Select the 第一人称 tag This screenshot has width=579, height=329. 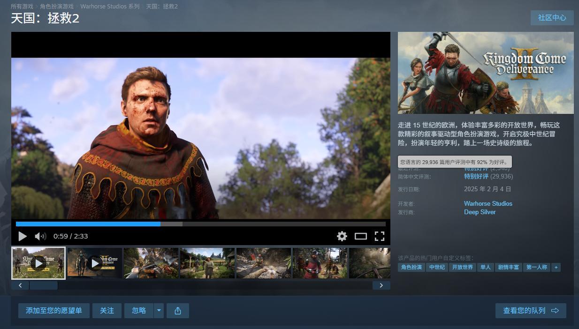point(537,267)
